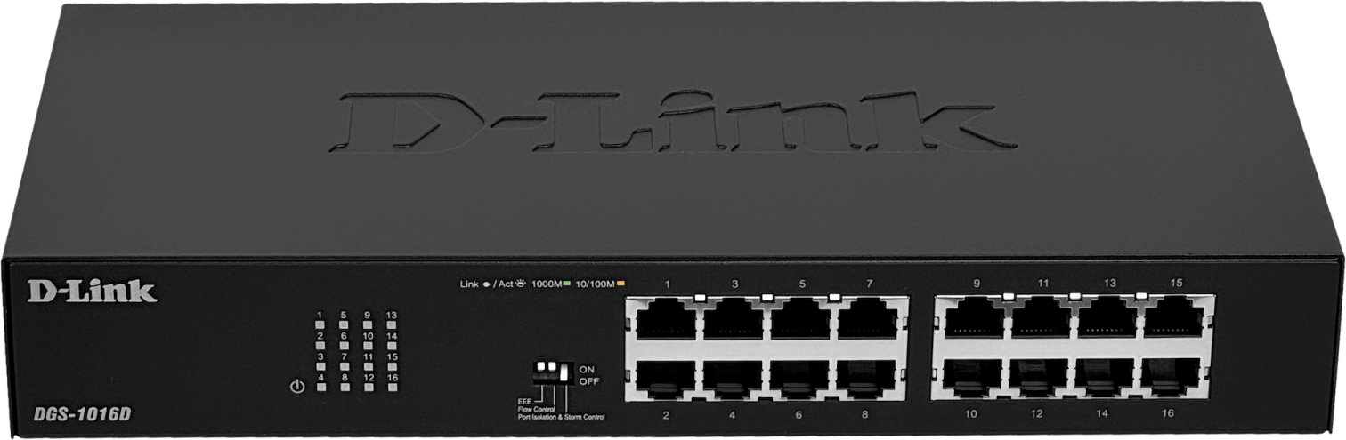Viewport: 1346px width, 440px height.
Task: Select Ethernet port 10
Action: tap(972, 380)
